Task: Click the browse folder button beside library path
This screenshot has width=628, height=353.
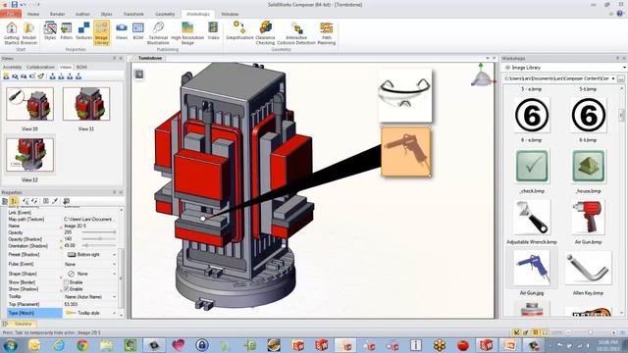Action: coord(621,78)
